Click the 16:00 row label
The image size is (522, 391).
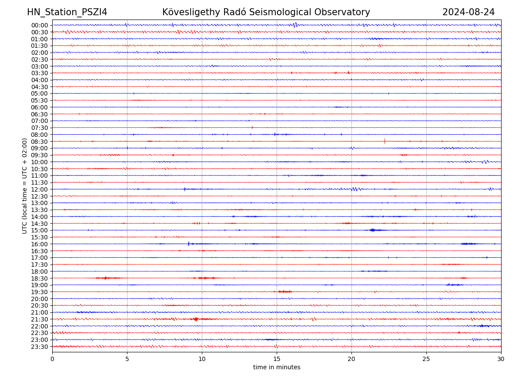point(40,244)
